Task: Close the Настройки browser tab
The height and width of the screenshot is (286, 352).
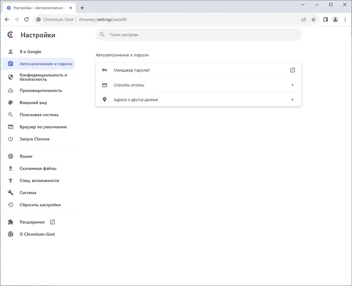Action: (72, 8)
